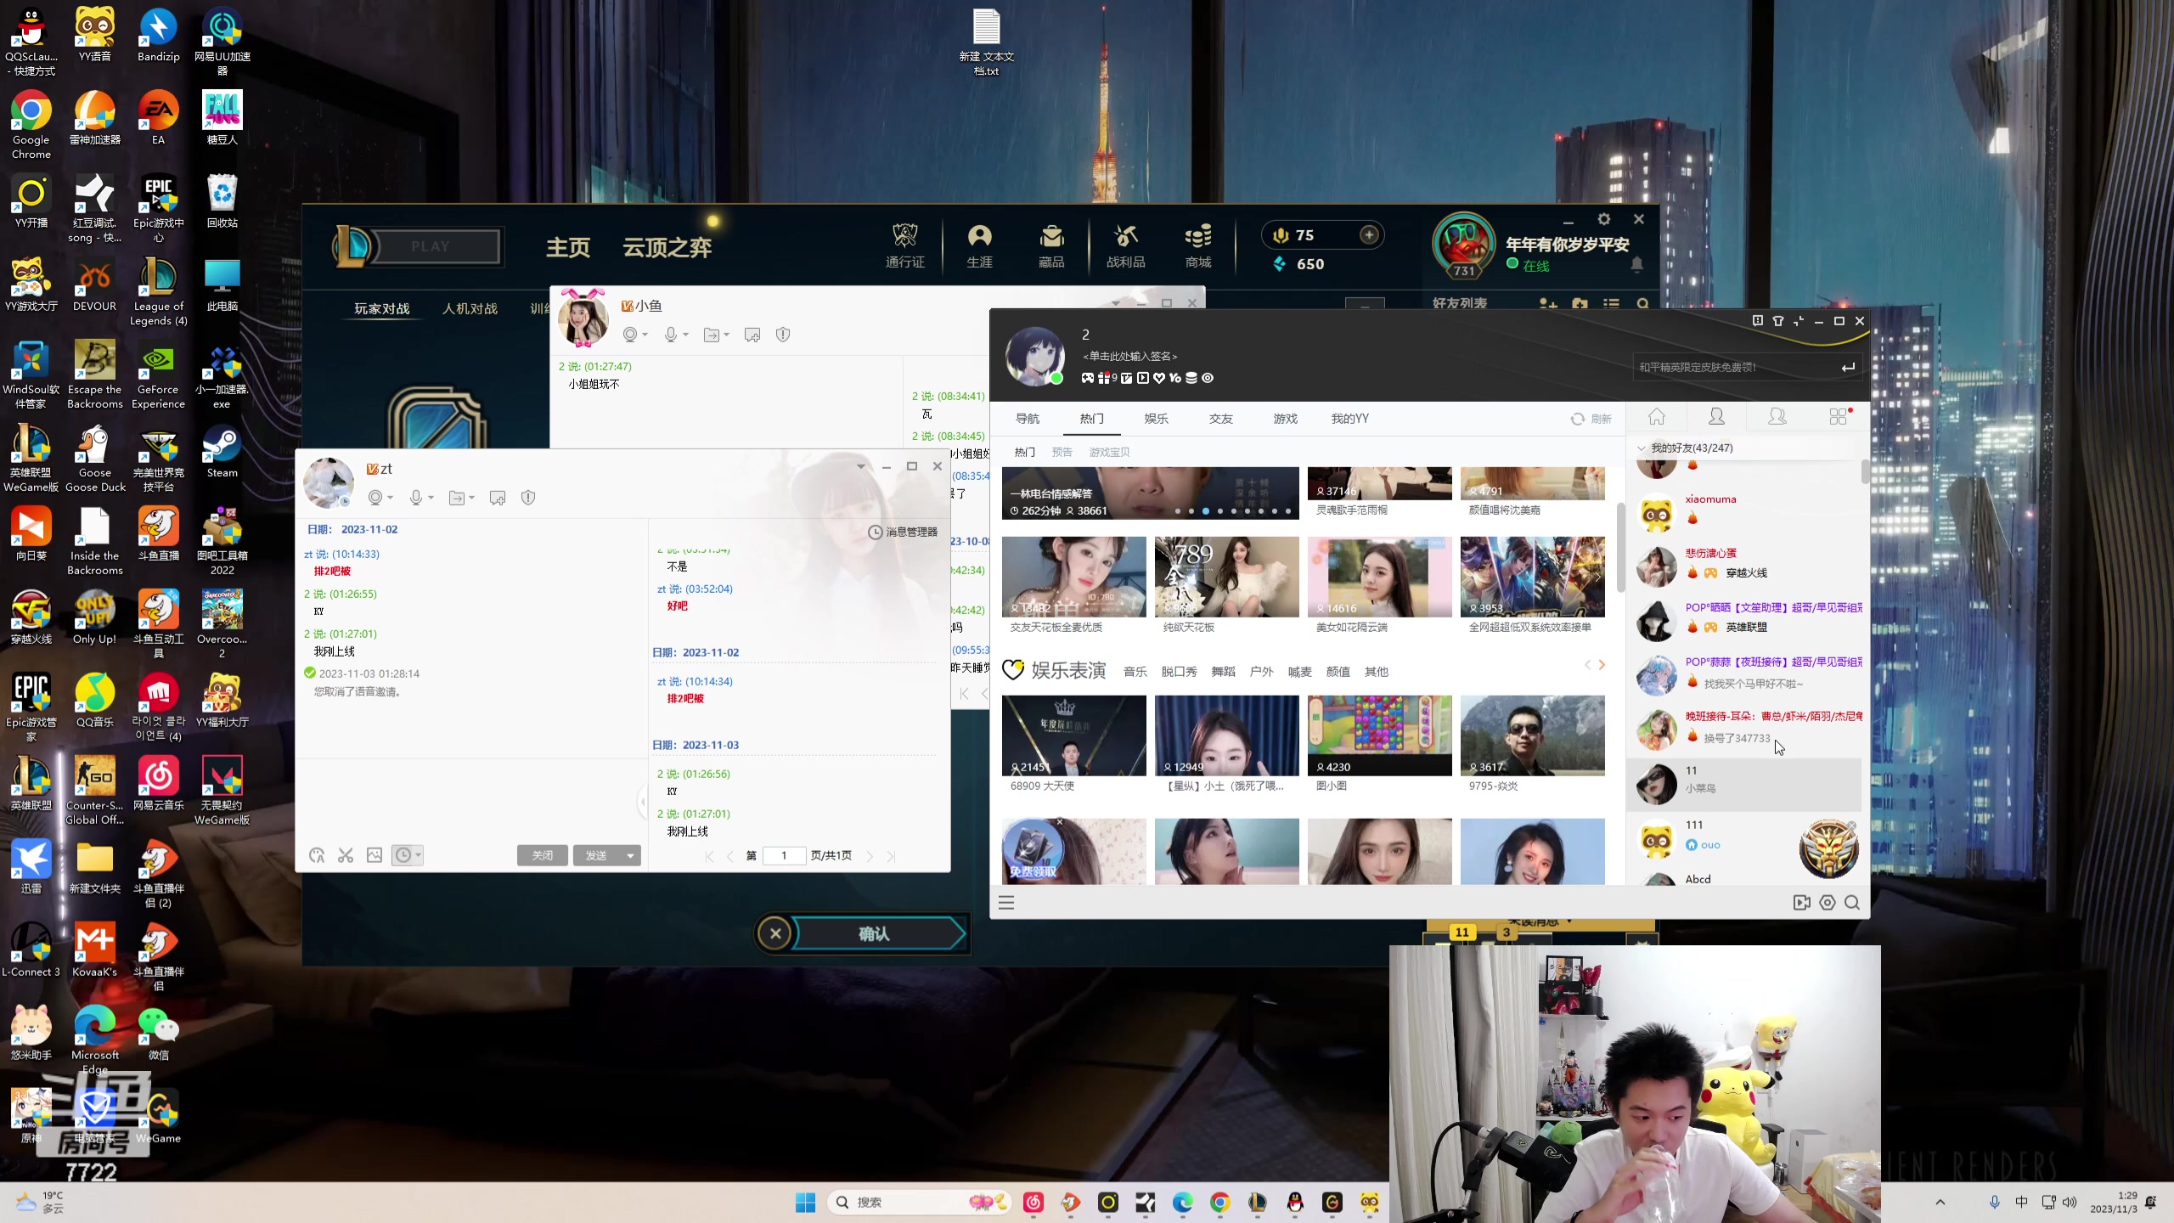Open the zt chat window menu arrow
This screenshot has height=1223, width=2174.
861,466
